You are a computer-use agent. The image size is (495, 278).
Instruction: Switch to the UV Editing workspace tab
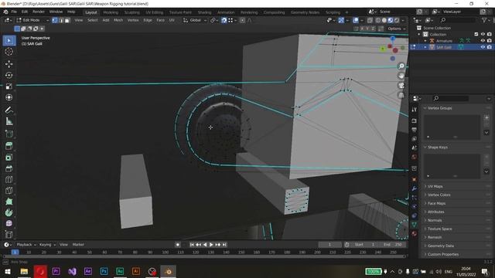point(155,12)
